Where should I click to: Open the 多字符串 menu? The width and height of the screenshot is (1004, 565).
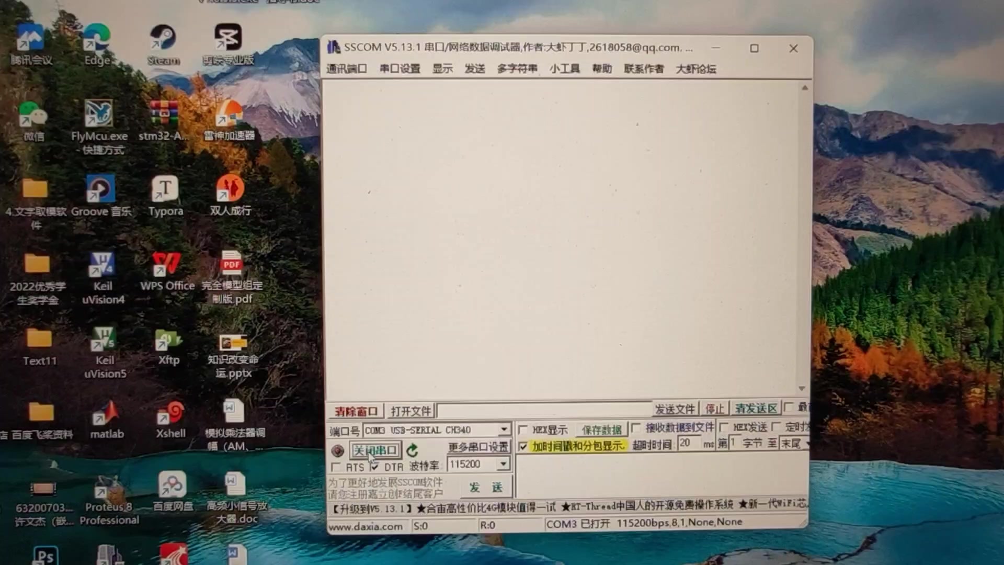tap(517, 69)
